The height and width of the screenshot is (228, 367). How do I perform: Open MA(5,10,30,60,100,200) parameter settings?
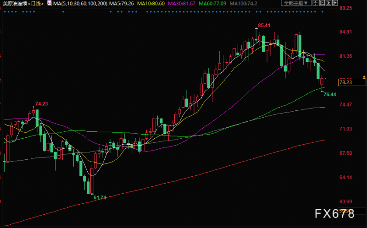[80, 4]
